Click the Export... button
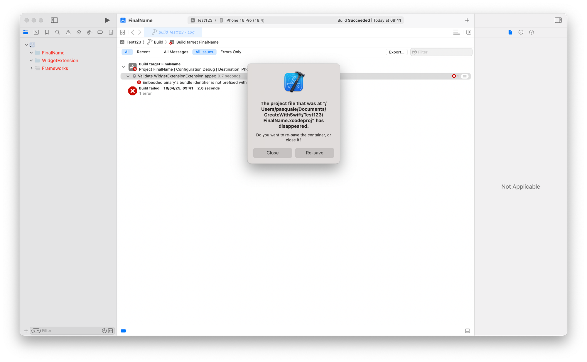 tap(397, 52)
